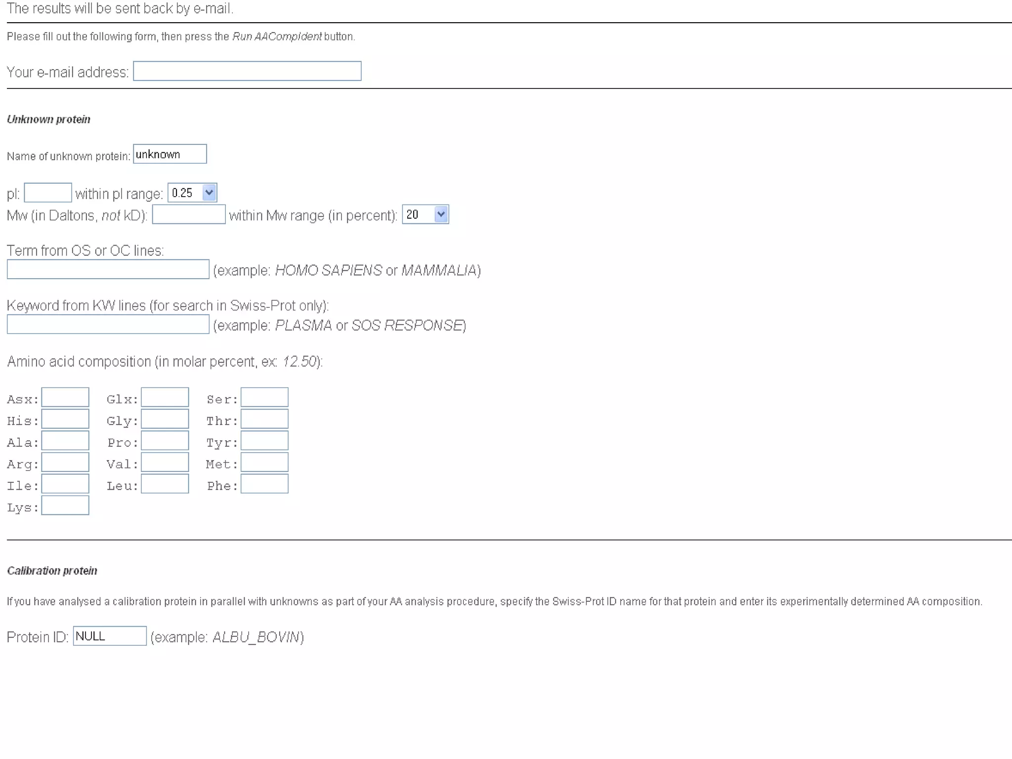Select the Phe composition field

(x=264, y=484)
